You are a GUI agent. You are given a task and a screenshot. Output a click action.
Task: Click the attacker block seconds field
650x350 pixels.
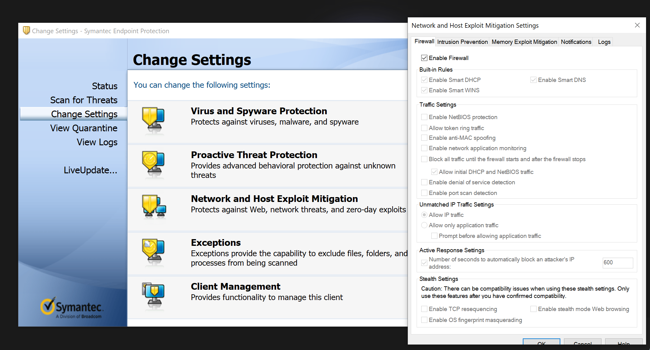tap(617, 263)
